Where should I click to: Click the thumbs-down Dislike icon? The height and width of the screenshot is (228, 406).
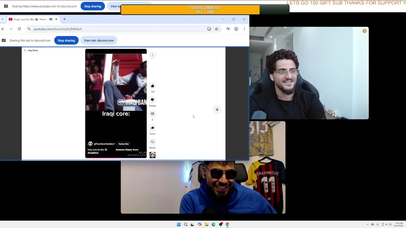[x=153, y=100]
